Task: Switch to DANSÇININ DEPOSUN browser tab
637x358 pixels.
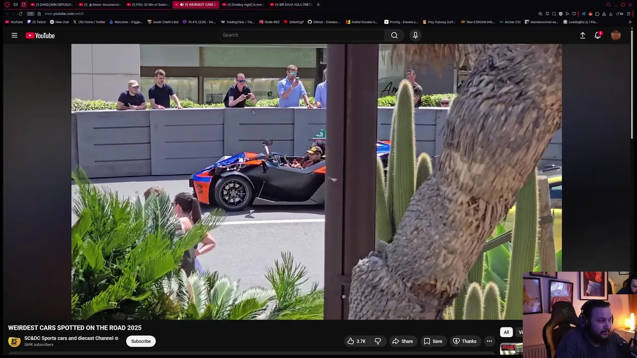Action: 53,4
